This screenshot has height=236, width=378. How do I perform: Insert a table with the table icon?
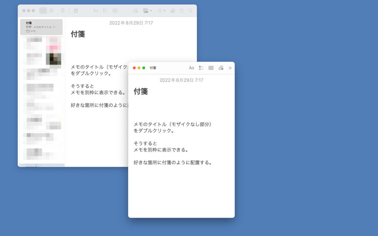coord(115,10)
